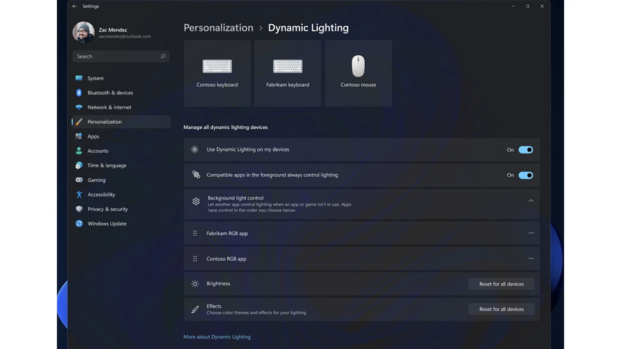Go to Bluetooth & devices settings
The image size is (621, 349).
click(121, 93)
